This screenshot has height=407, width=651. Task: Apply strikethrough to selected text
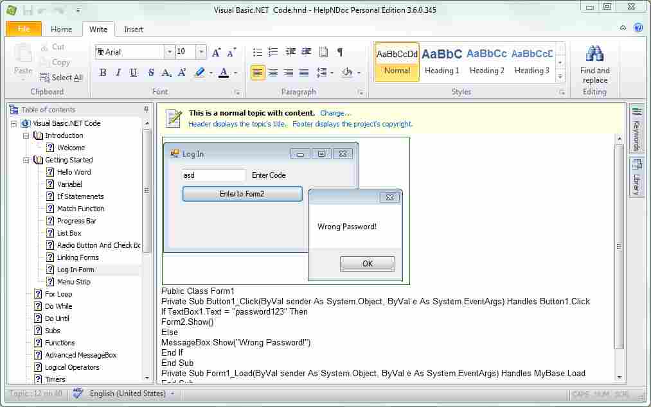(150, 73)
